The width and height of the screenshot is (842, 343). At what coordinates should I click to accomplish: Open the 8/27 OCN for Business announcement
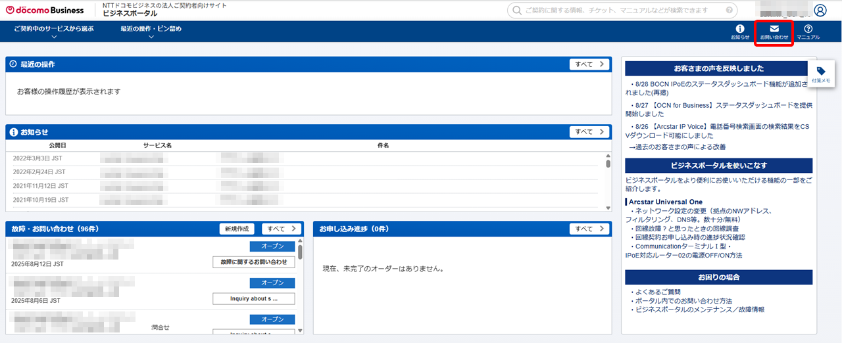coord(719,109)
